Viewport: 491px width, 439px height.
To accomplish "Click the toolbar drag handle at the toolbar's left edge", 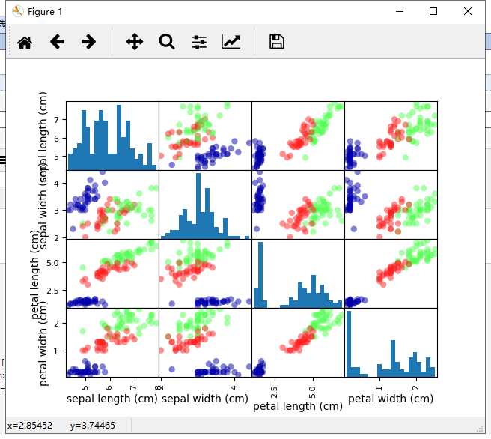I will 10,40.
